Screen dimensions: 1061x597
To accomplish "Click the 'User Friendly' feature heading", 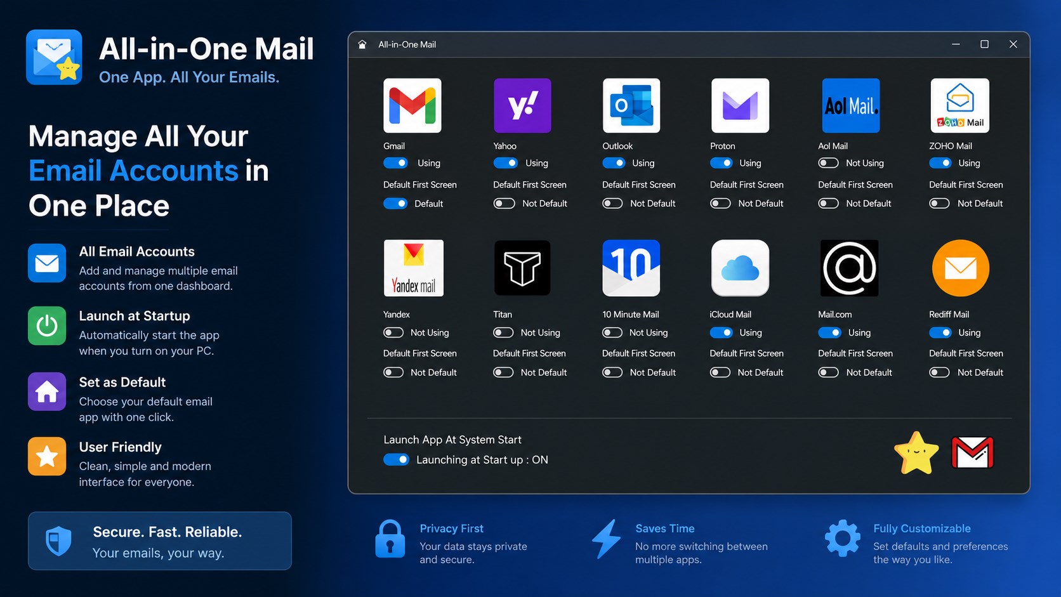I will (120, 447).
